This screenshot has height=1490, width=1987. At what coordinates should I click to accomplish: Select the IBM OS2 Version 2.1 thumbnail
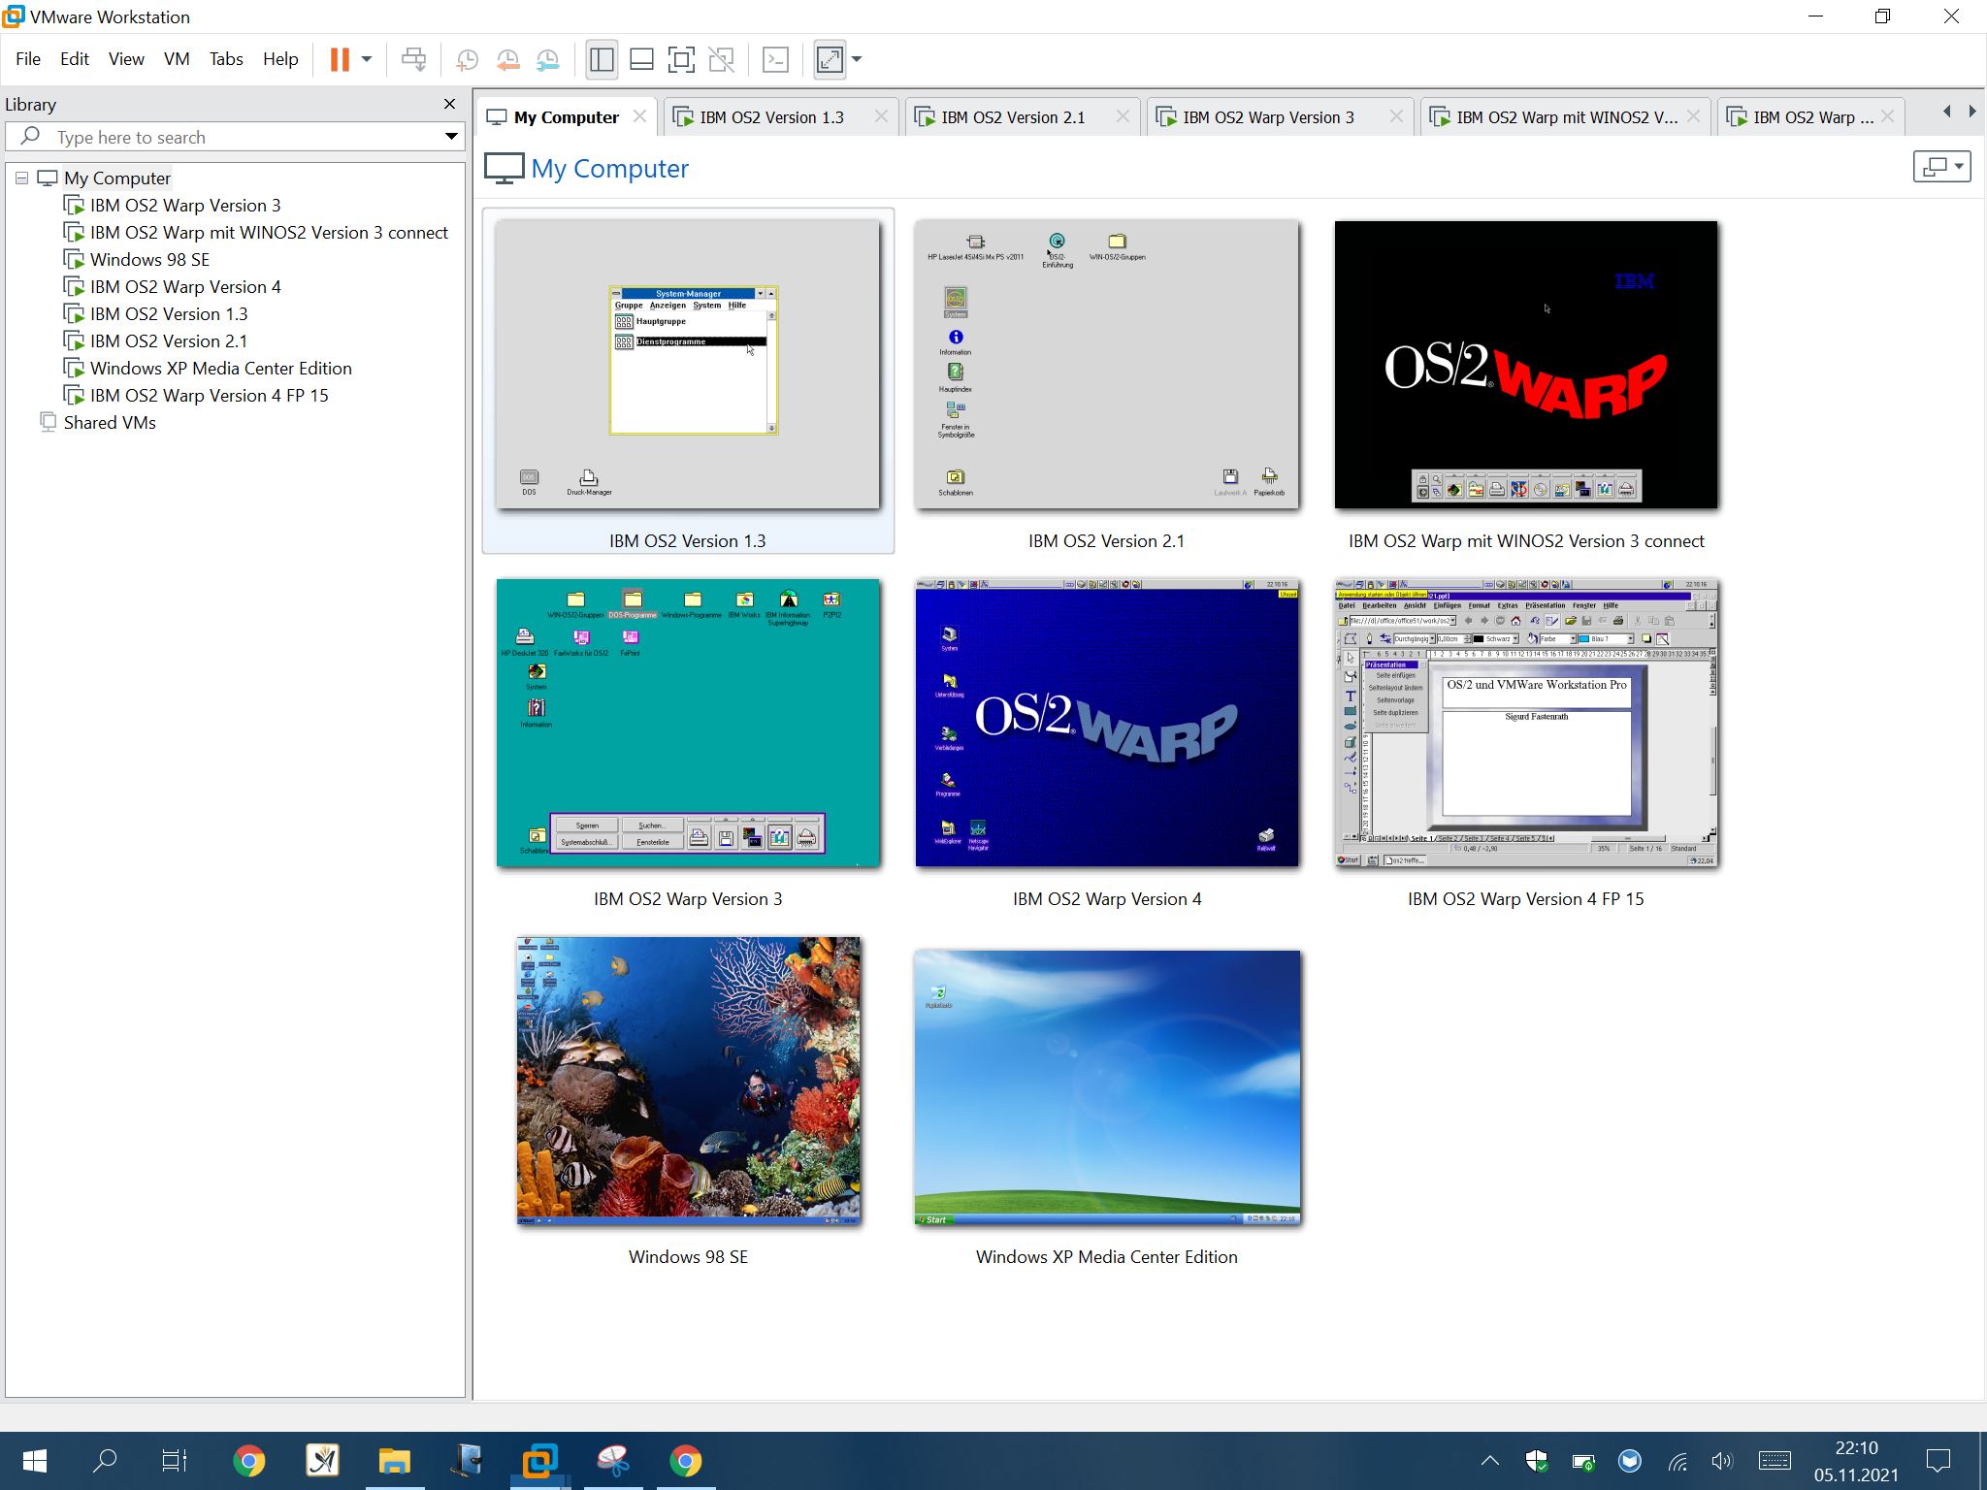1107,365
